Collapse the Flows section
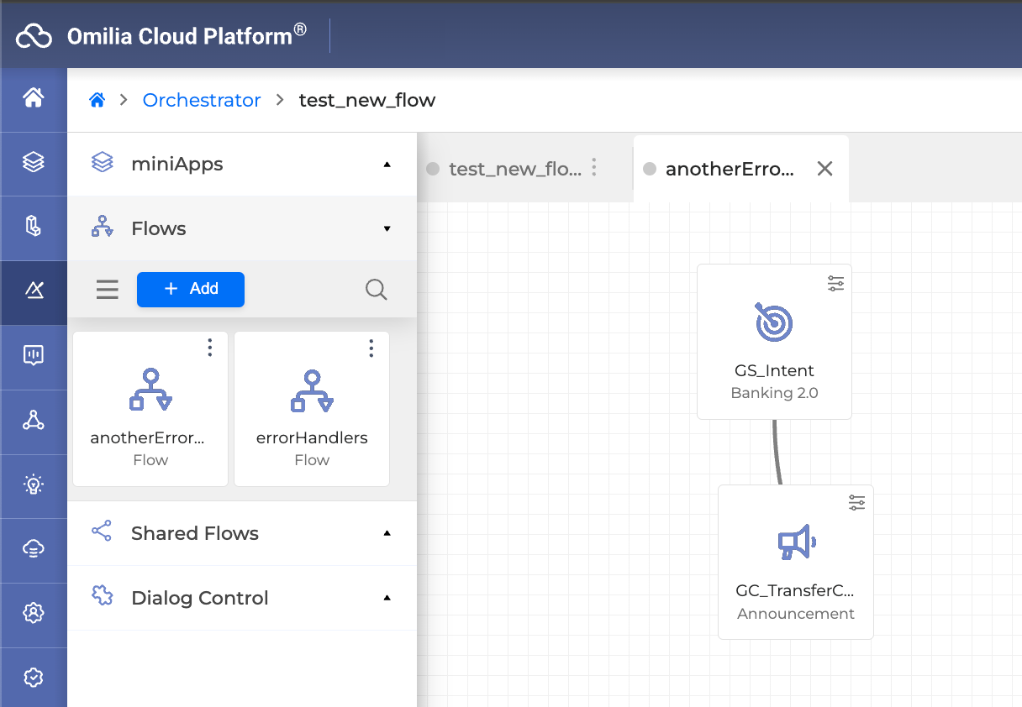The image size is (1022, 707). coord(387,228)
